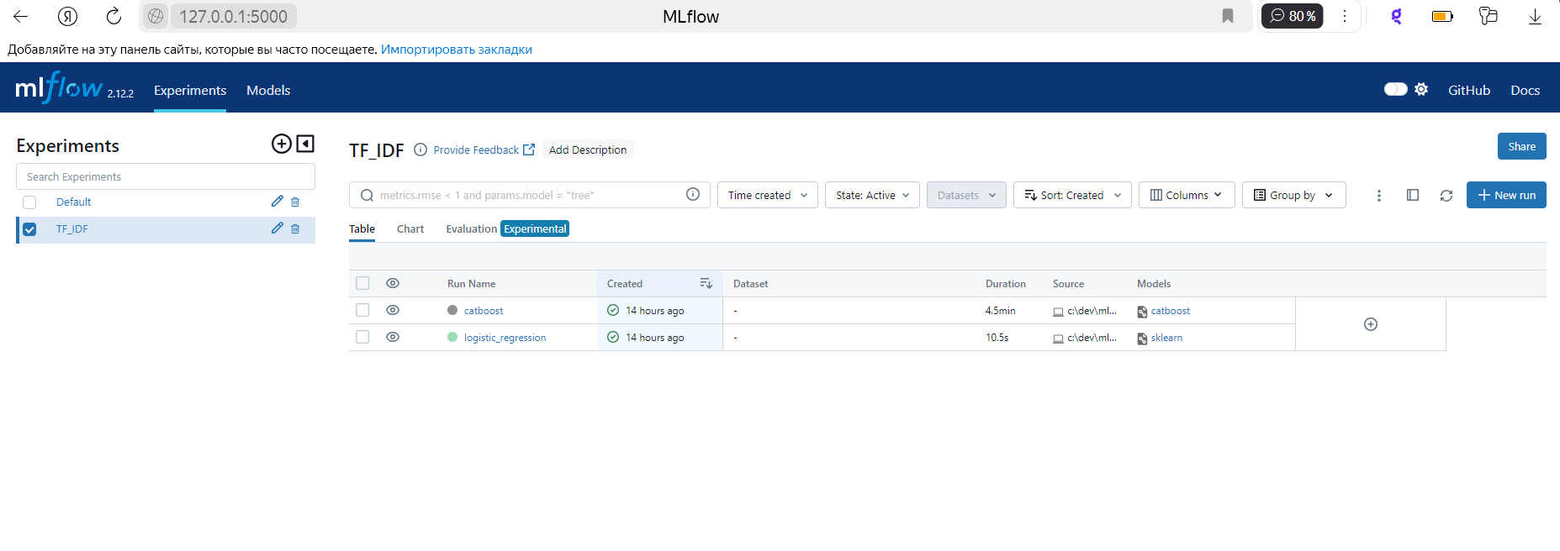Click the refresh runs icon
The height and width of the screenshot is (551, 1560).
[1446, 196]
